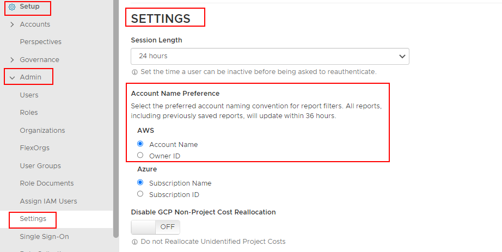The image size is (502, 252).
Task: Open the Session Length dropdown
Action: coord(270,56)
